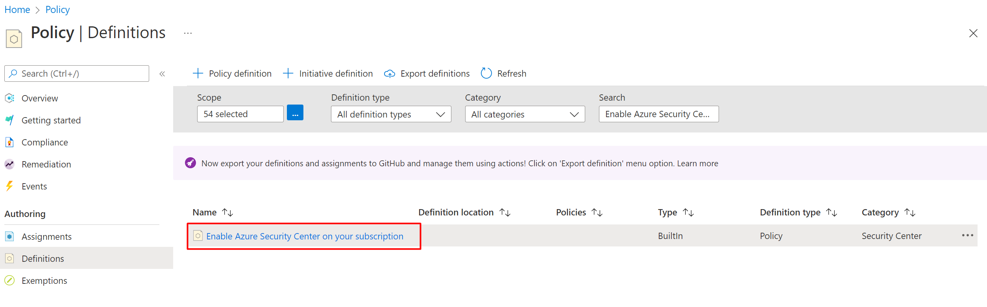Click the BuiltIn type cell

click(670, 235)
